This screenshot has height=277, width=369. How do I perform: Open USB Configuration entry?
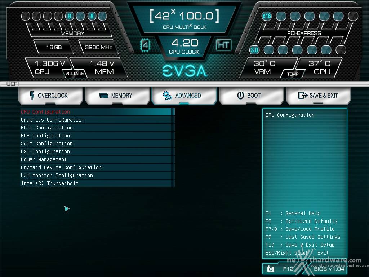97,151
